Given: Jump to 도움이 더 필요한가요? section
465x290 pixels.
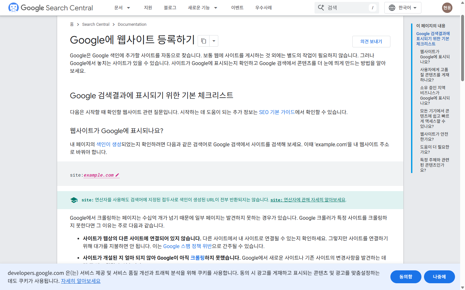Looking at the screenshot, I should [435, 150].
